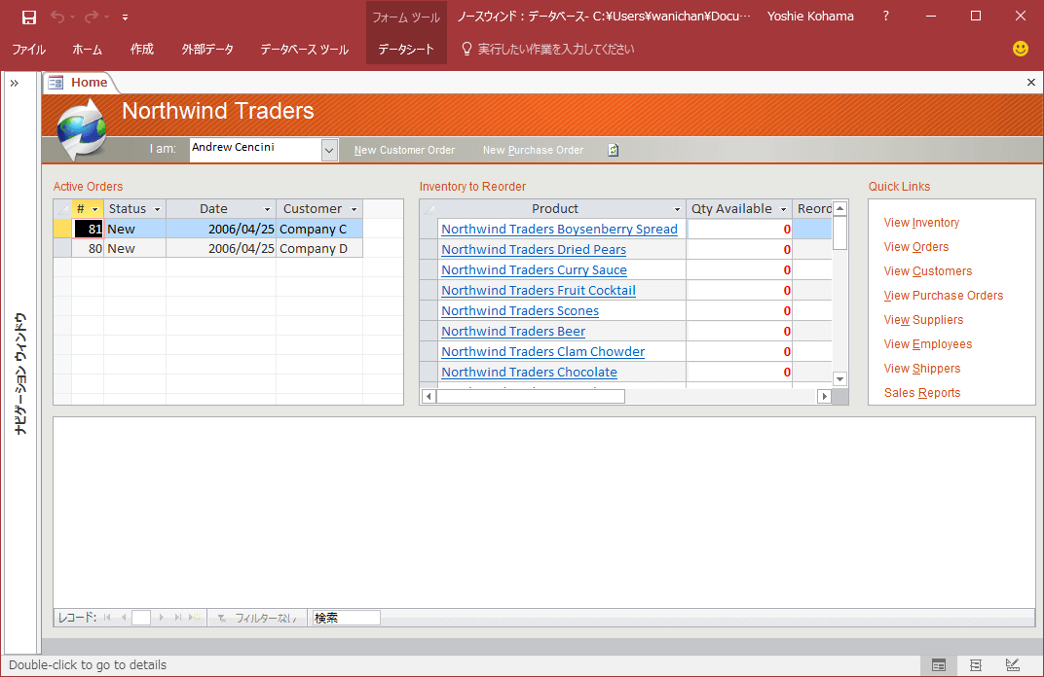The height and width of the screenshot is (677, 1044).
Task: Click View Shippers quick link
Action: point(922,369)
